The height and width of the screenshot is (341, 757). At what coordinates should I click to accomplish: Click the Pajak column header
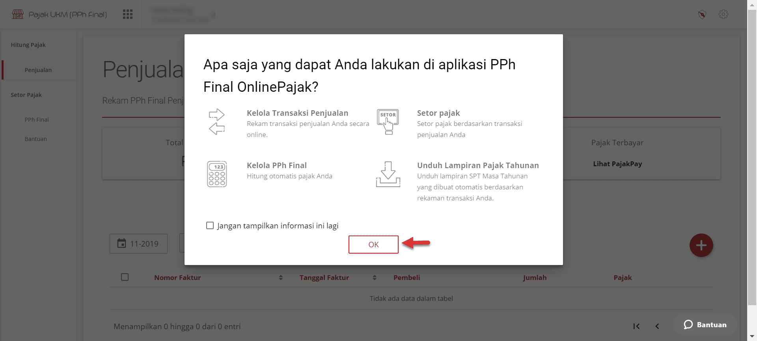point(623,278)
